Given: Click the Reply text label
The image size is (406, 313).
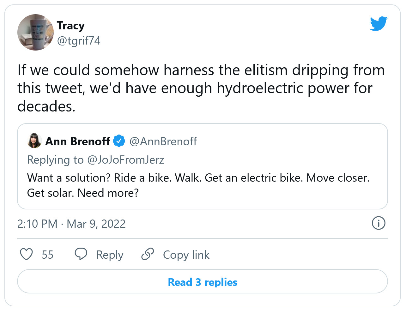Looking at the screenshot, I should tap(110, 255).
